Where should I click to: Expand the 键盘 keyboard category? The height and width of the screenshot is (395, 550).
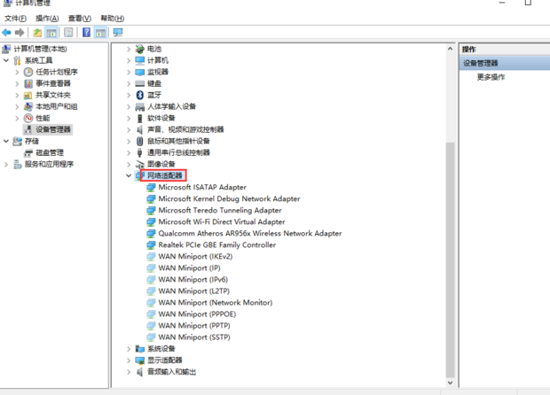(x=129, y=83)
